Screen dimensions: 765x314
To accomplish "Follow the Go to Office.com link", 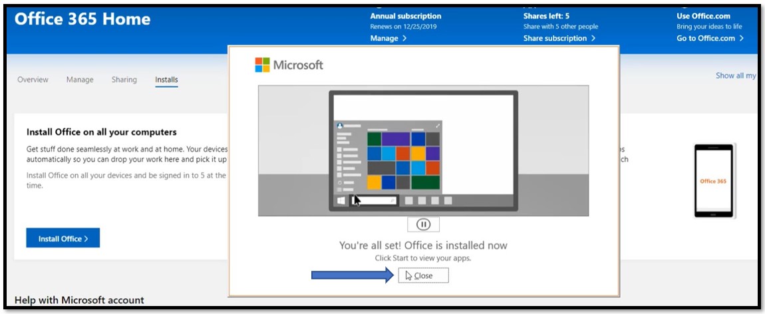I will [x=710, y=38].
